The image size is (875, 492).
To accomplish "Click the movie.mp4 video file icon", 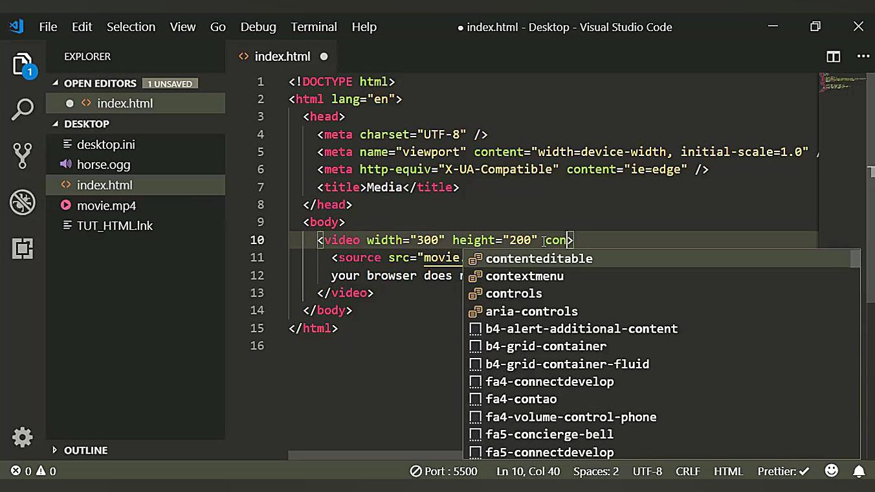I will tap(65, 205).
